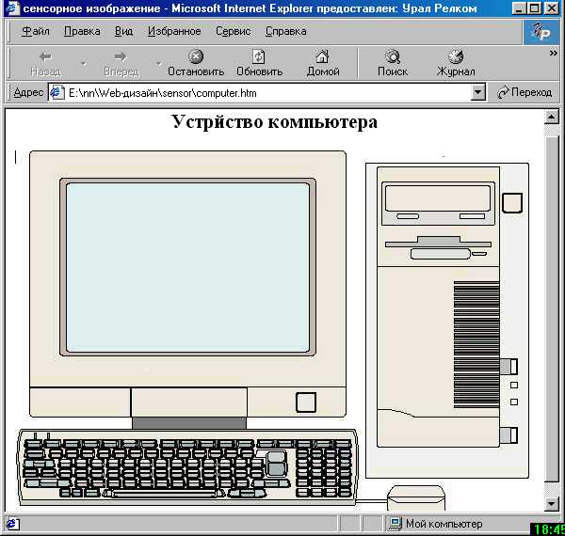Click the mouse at the bottom of image

click(416, 498)
